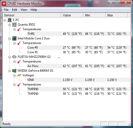The height and width of the screenshot is (128, 133).
Task: Click the Value column header
Action: tap(72, 15)
